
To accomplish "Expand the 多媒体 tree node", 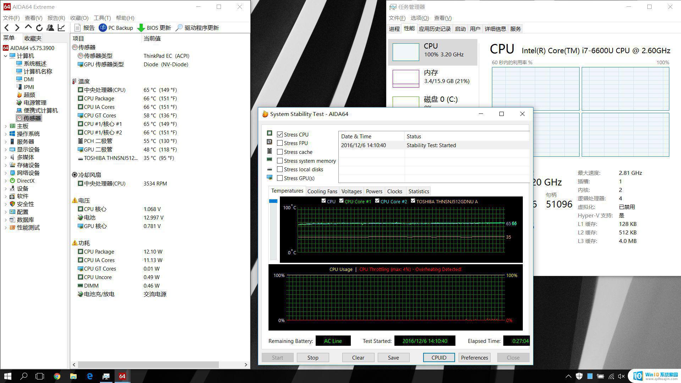I will pyautogui.click(x=5, y=157).
